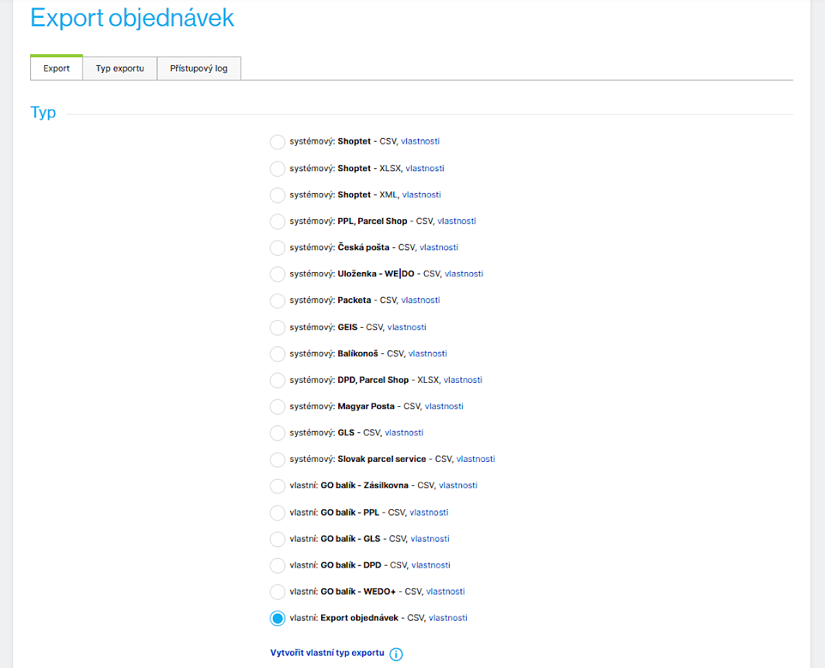The height and width of the screenshot is (668, 825).
Task: Select the Export tab
Action: click(x=56, y=69)
